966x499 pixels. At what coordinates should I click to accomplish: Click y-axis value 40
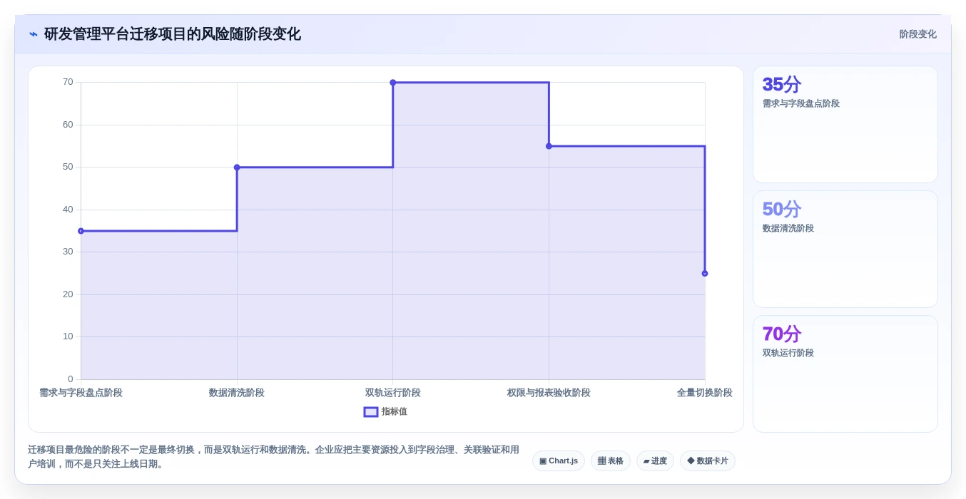[68, 210]
